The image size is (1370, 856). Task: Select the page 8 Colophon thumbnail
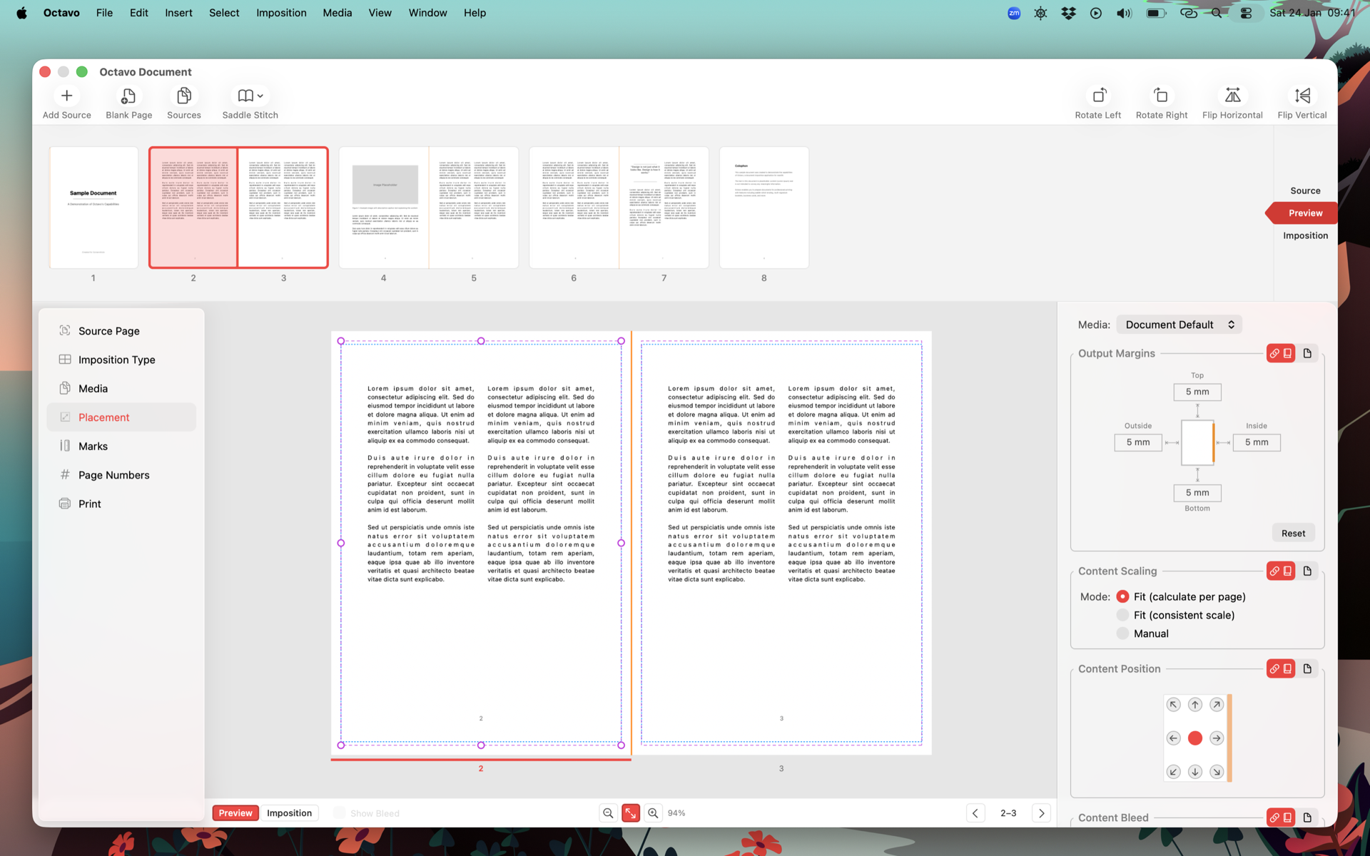point(763,208)
